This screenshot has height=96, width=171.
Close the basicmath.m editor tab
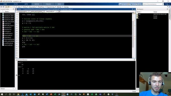(56, 11)
